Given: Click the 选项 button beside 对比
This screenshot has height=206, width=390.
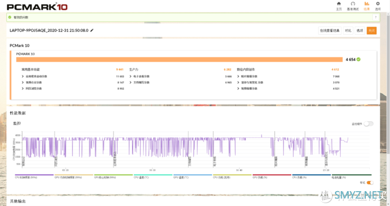Looking at the screenshot, I should pos(360,30).
